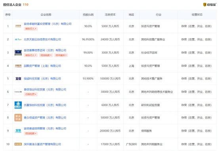Select row 10 status 存续（在营、开业、在册）
This screenshot has height=151, width=218.
click(196, 144)
